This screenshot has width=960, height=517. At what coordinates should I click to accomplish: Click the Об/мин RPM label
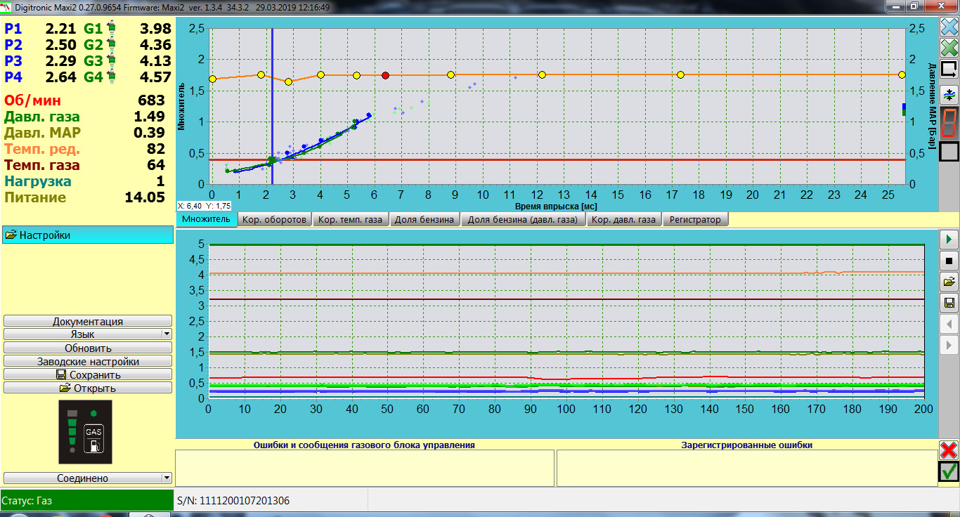pos(32,100)
